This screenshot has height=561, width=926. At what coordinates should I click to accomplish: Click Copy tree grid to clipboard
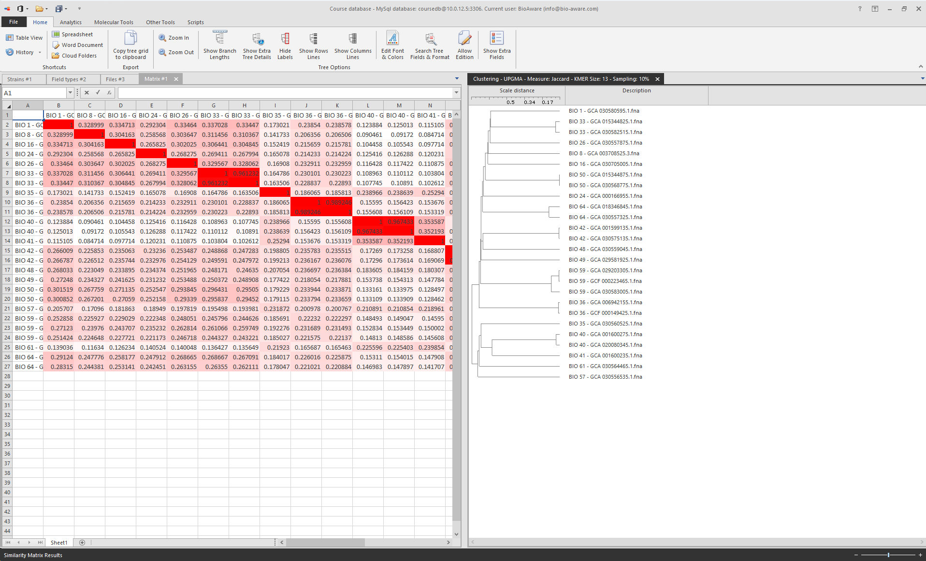pyautogui.click(x=130, y=44)
